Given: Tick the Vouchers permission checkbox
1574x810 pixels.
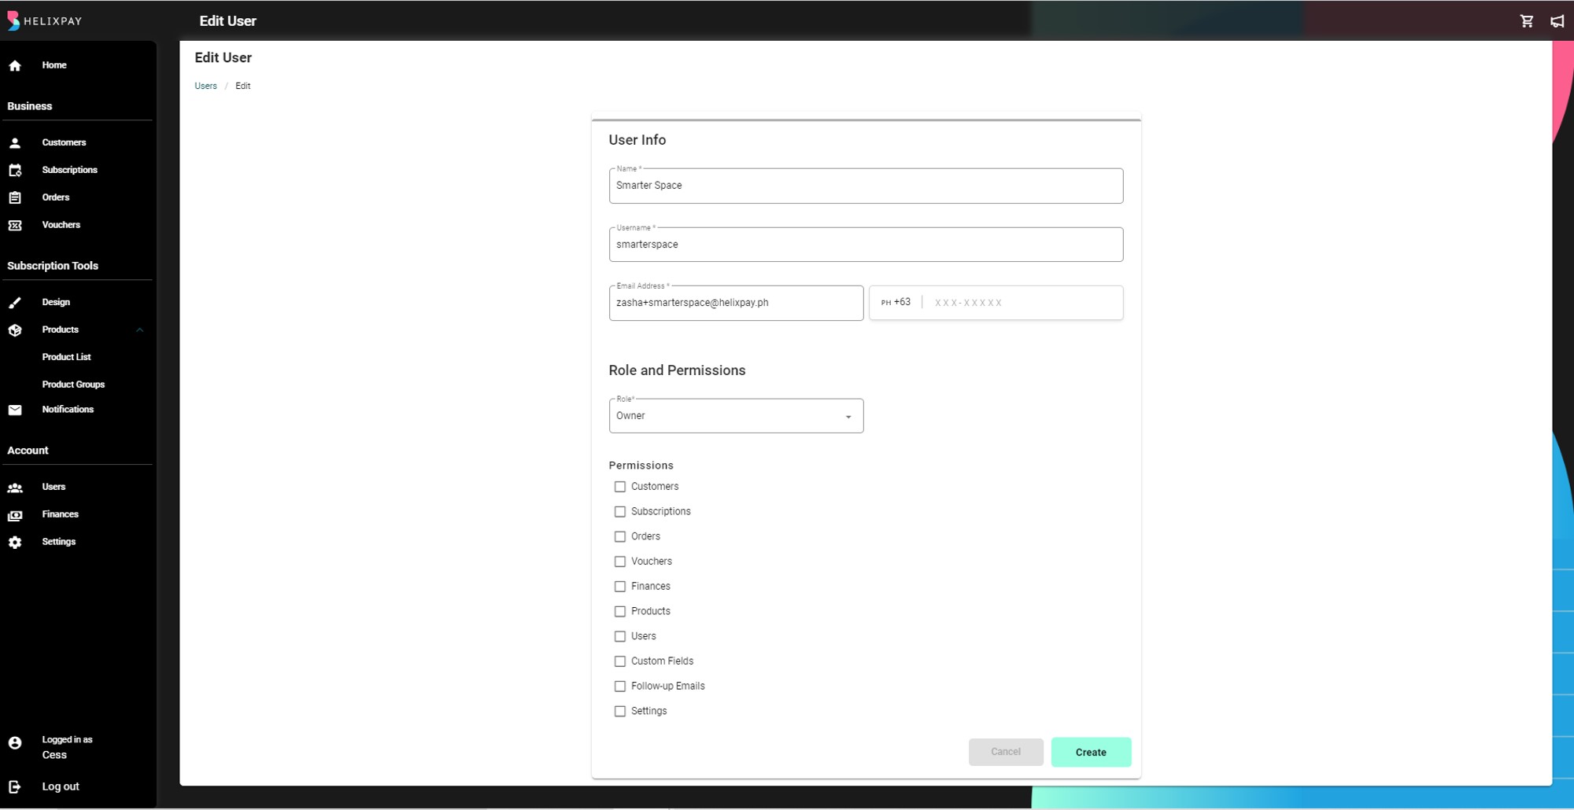Looking at the screenshot, I should (620, 561).
